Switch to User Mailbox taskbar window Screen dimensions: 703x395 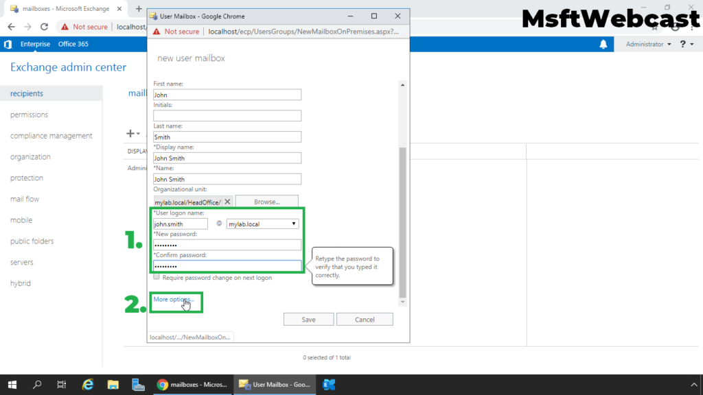tap(275, 384)
